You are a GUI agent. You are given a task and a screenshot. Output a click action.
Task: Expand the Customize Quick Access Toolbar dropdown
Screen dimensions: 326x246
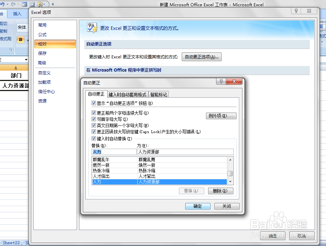[x=53, y=4]
